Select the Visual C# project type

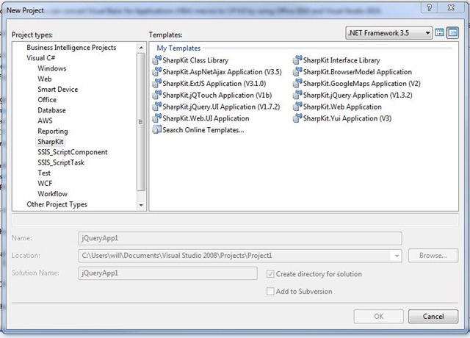41,58
